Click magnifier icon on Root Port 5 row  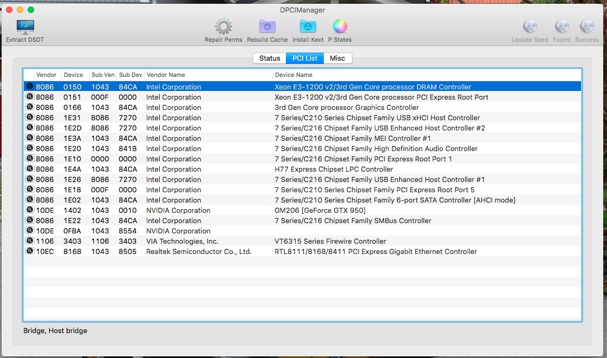29,189
